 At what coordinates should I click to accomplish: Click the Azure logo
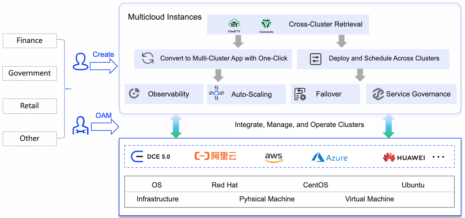(x=329, y=157)
